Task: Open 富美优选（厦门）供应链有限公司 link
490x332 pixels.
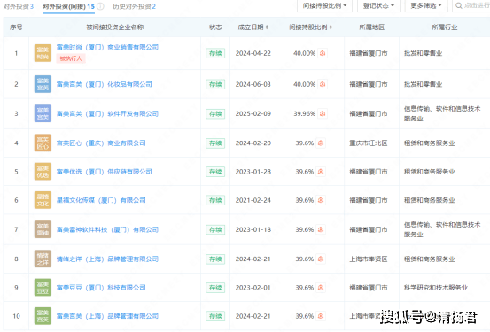Action: (x=104, y=172)
